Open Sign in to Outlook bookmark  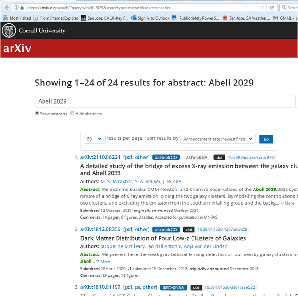[x=150, y=18]
